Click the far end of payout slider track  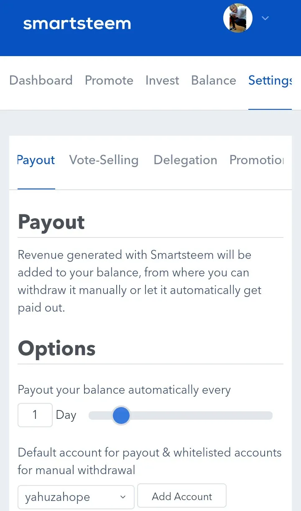(x=268, y=416)
